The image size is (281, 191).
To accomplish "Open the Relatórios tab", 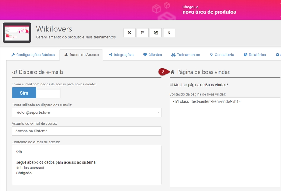I will click(x=254, y=55).
